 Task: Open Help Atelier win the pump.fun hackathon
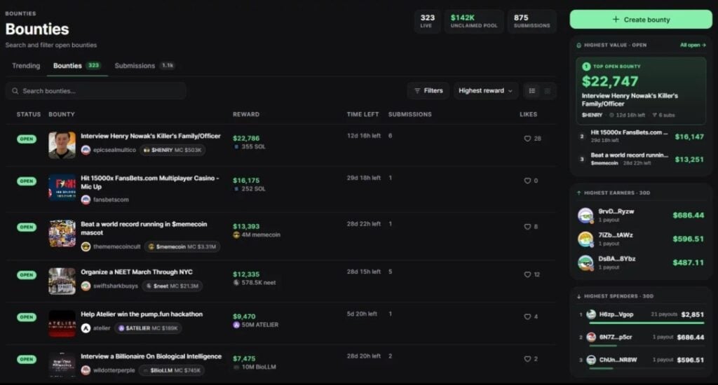click(142, 314)
